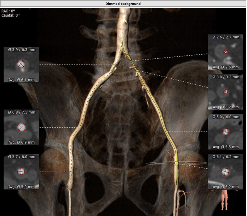The image size is (247, 216).
Task: Click the crosshair in the Ø 6.8 / 7.1 mm cross-section
Action: coord(21,127)
